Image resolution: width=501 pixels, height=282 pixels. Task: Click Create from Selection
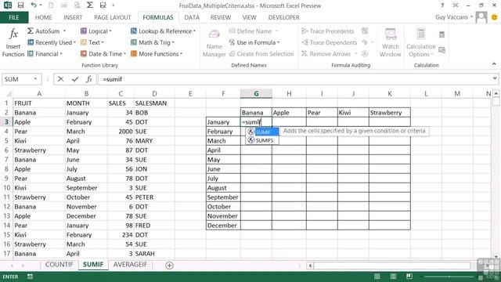(x=261, y=54)
